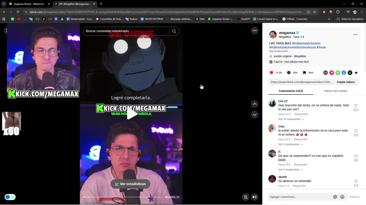Image resolution: width=366 pixels, height=205 pixels.
Task: Close the megamax Stream browser tab
Action: (x=49, y=4)
